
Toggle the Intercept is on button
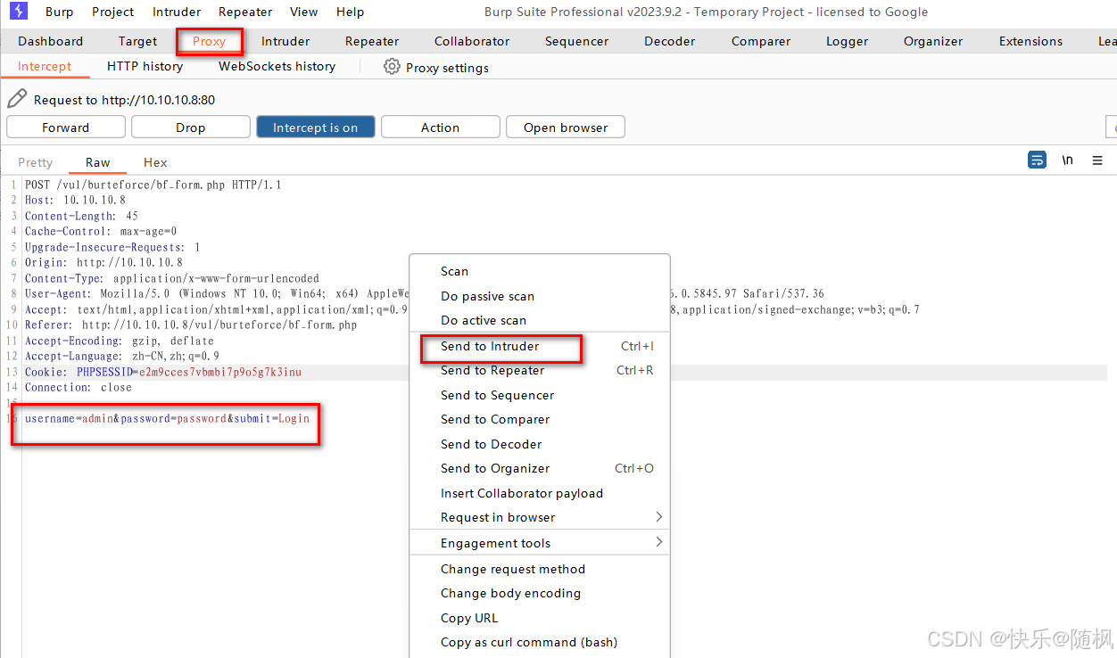pyautogui.click(x=316, y=127)
